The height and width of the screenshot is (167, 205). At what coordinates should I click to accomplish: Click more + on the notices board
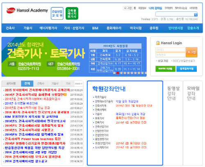tap(79, 83)
